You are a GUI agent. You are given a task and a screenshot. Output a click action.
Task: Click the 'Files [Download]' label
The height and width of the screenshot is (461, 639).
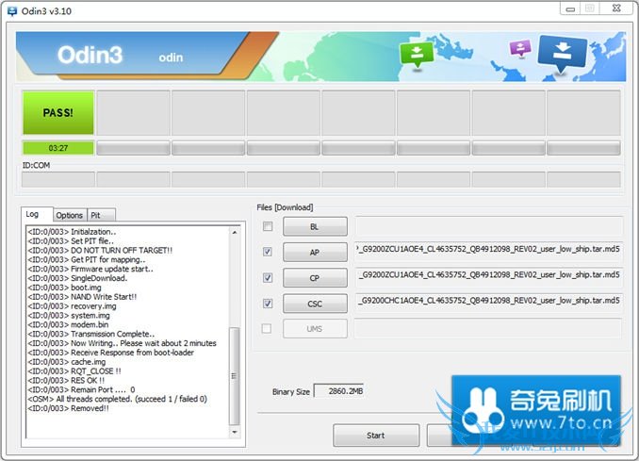coord(285,207)
